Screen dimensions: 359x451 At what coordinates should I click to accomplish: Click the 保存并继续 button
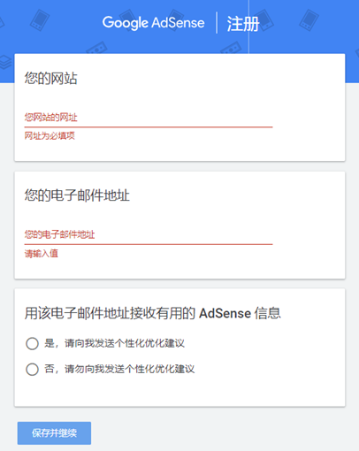54,433
